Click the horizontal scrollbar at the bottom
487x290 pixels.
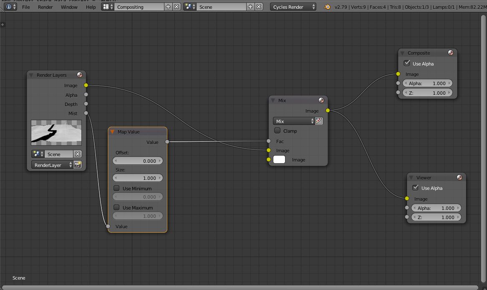240,287
